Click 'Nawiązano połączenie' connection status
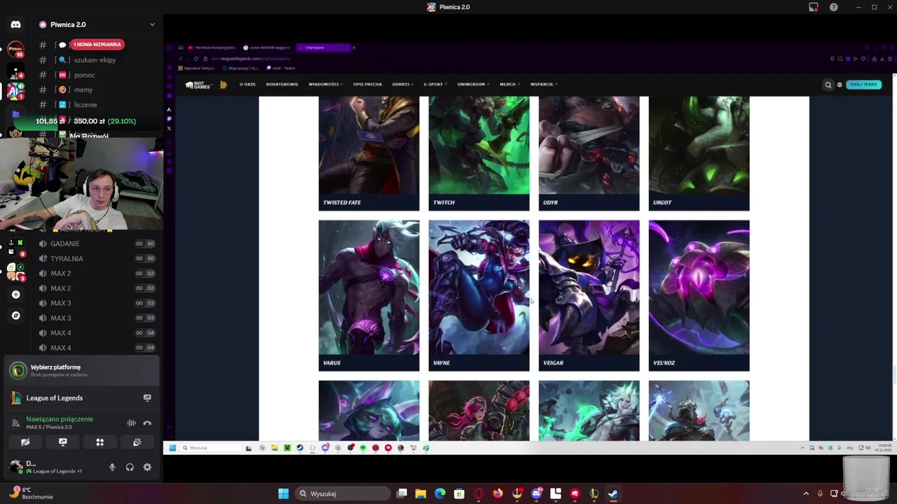Viewport: 897px width, 504px height. tap(60, 419)
